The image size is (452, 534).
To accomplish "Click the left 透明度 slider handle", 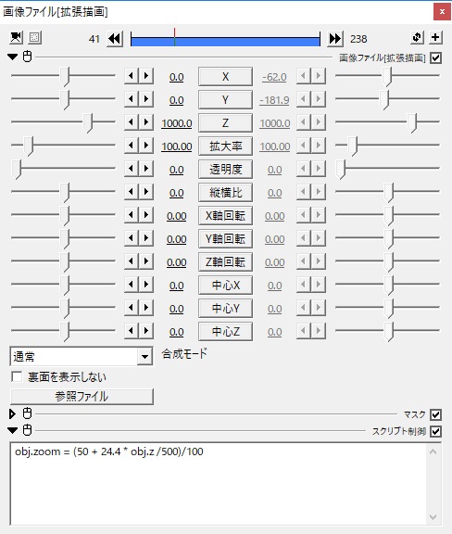I will (x=17, y=170).
